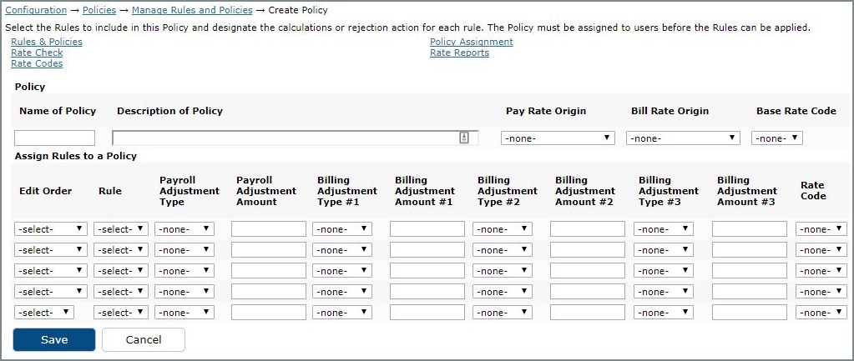Open the Policies breadcrumb link
854x361 pixels.
pyautogui.click(x=99, y=10)
